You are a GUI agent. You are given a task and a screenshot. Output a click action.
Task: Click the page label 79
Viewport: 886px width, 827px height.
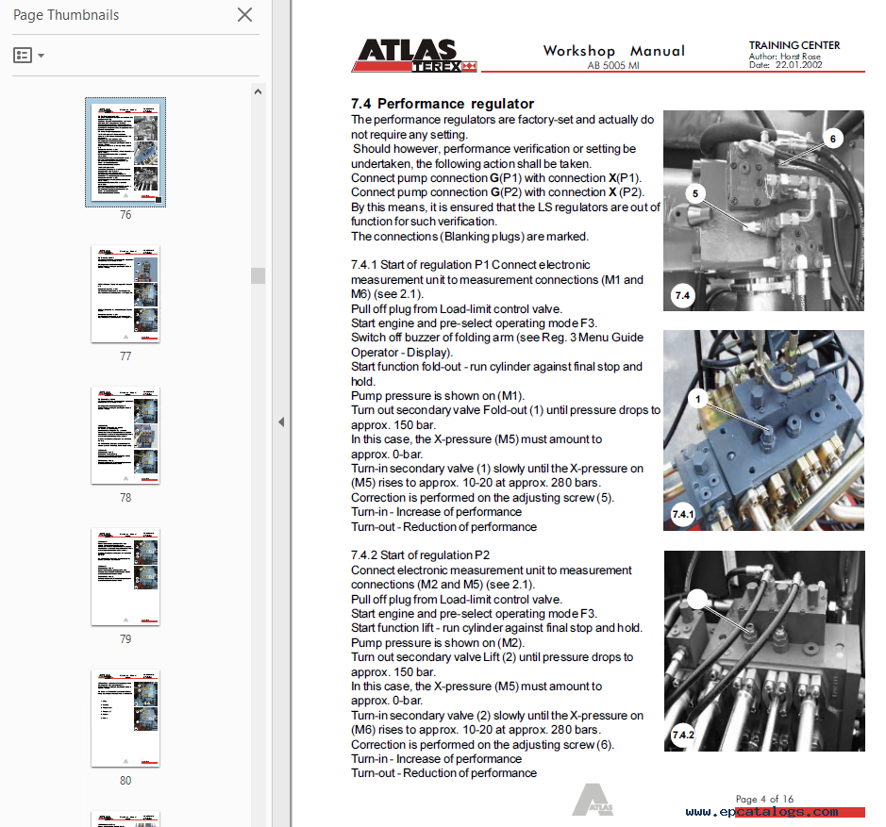(125, 639)
